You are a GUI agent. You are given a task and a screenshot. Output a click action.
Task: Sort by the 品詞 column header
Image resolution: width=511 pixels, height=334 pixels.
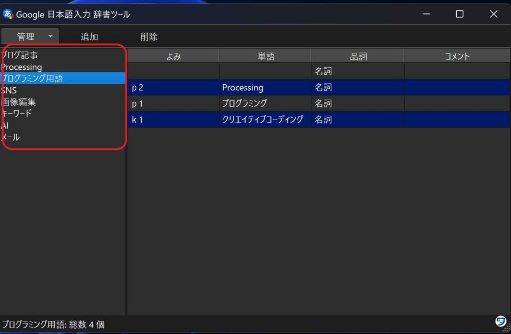pos(358,56)
